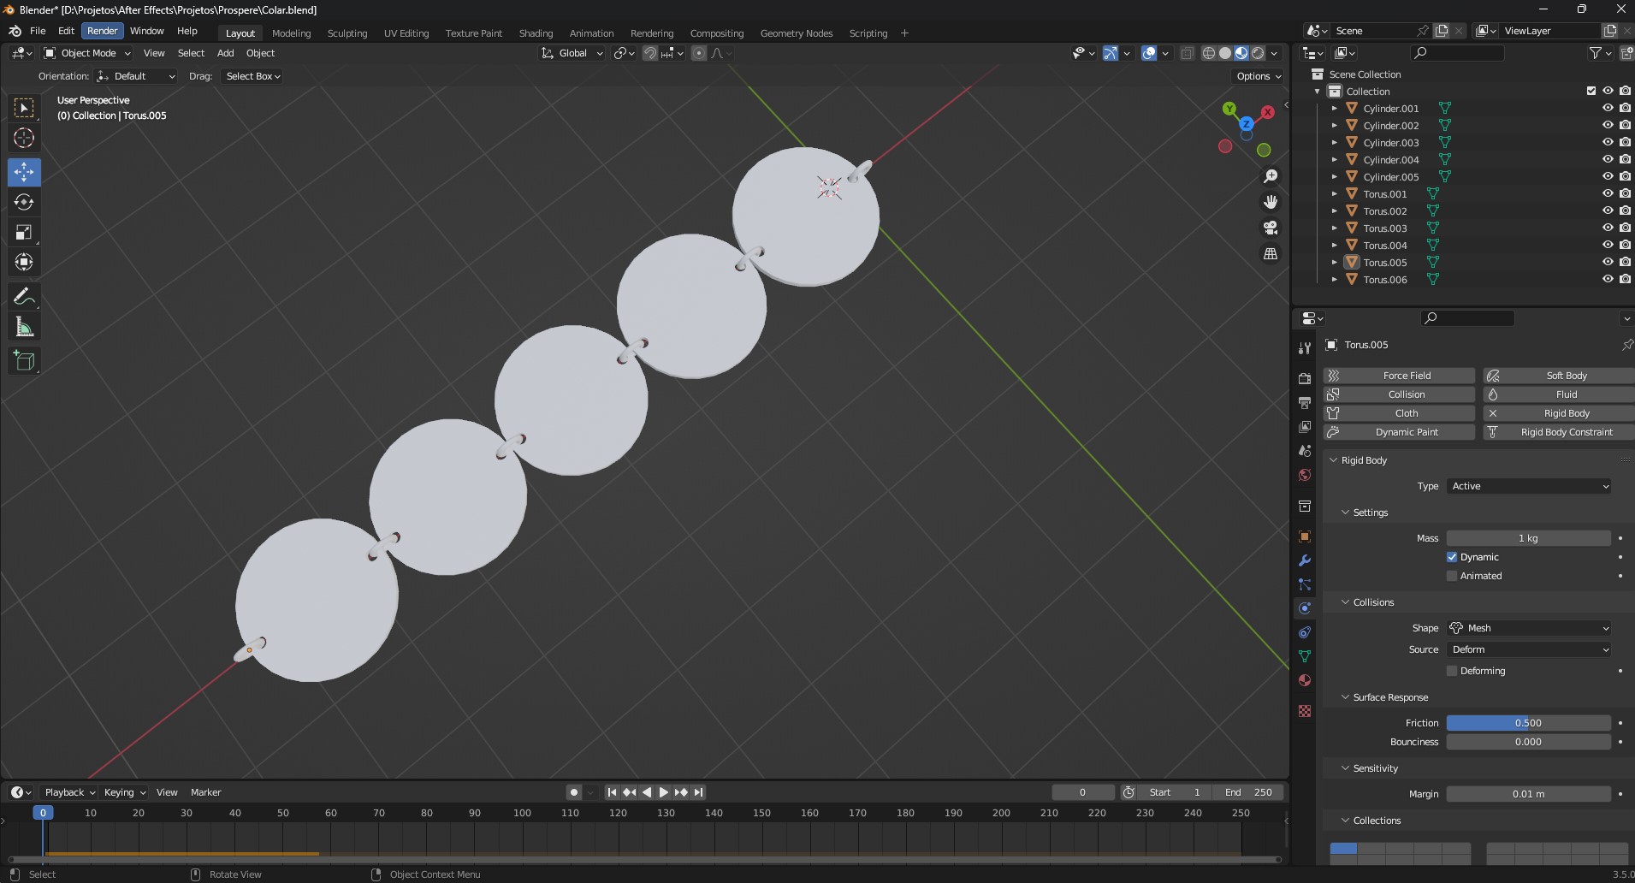The height and width of the screenshot is (883, 1635).
Task: Open the Shading workspace tab
Action: click(536, 33)
